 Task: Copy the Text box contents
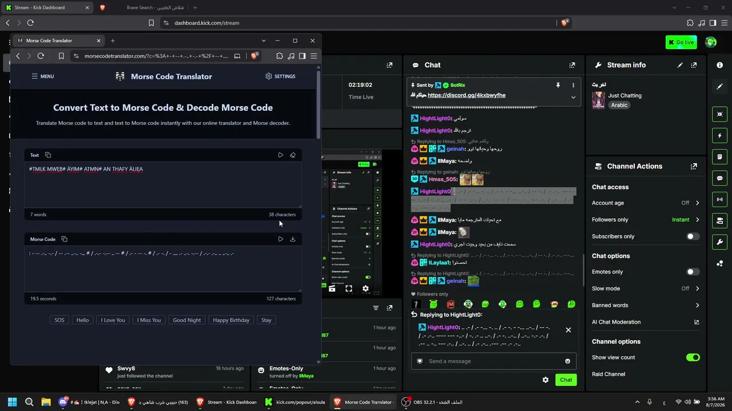point(48,155)
